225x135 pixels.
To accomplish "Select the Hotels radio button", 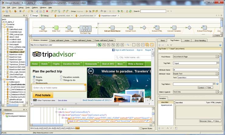I will (34, 77).
